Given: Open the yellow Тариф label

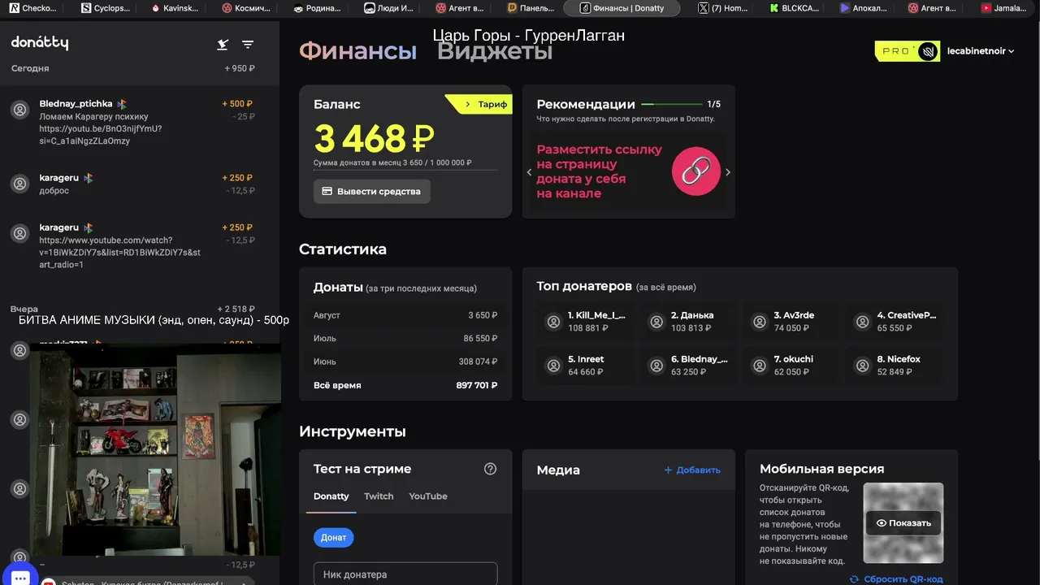Looking at the screenshot, I should [481, 104].
